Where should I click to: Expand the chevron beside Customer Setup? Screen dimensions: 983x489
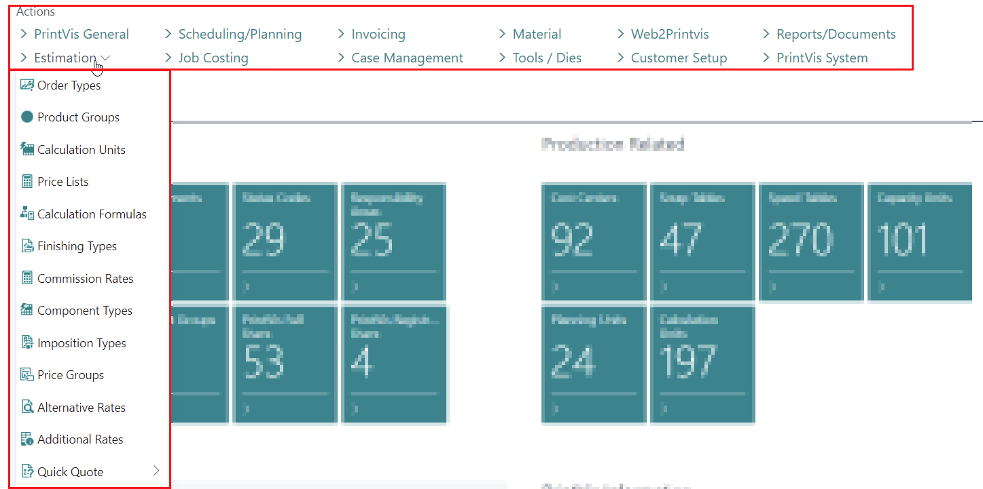point(621,58)
